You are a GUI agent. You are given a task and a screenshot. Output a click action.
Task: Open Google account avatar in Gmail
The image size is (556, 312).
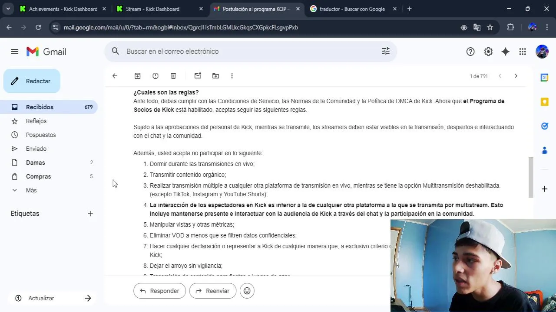[542, 52]
